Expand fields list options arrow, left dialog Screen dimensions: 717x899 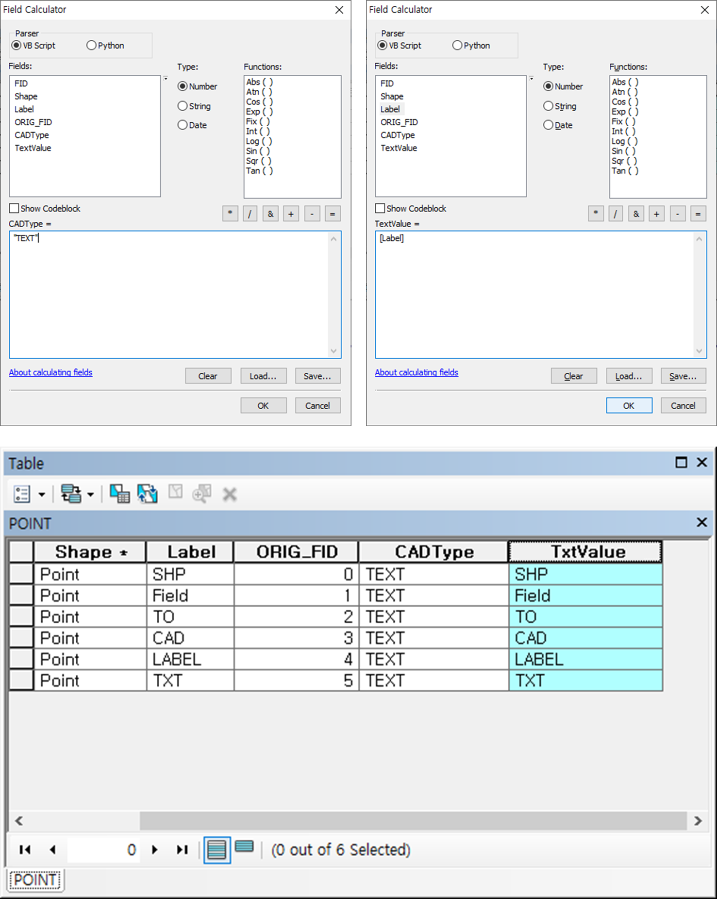(x=166, y=79)
